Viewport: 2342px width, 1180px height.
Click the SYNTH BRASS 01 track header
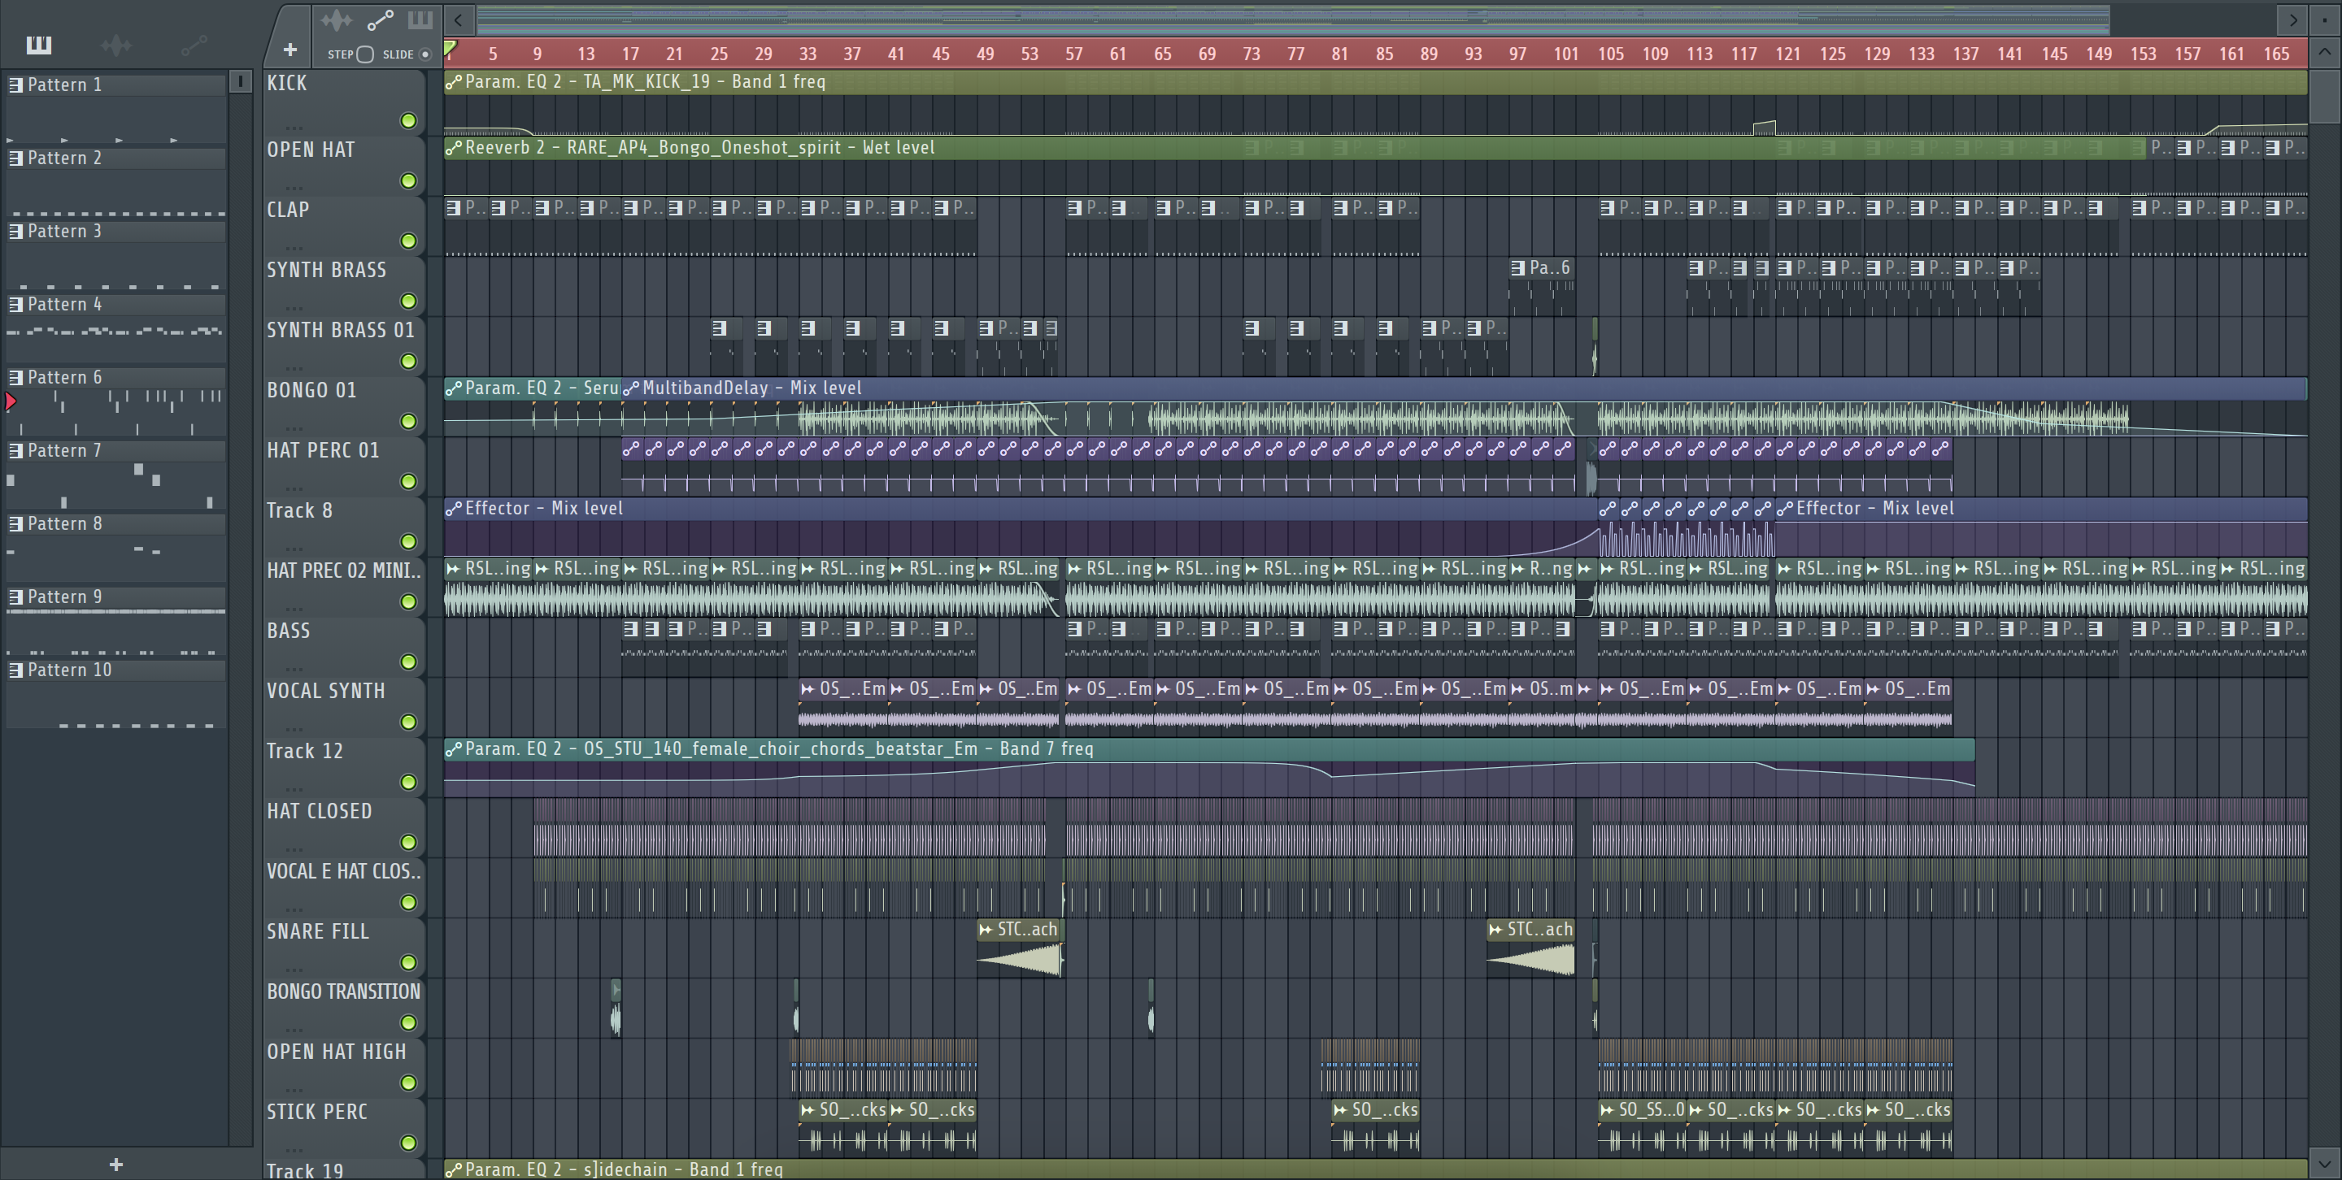[344, 346]
